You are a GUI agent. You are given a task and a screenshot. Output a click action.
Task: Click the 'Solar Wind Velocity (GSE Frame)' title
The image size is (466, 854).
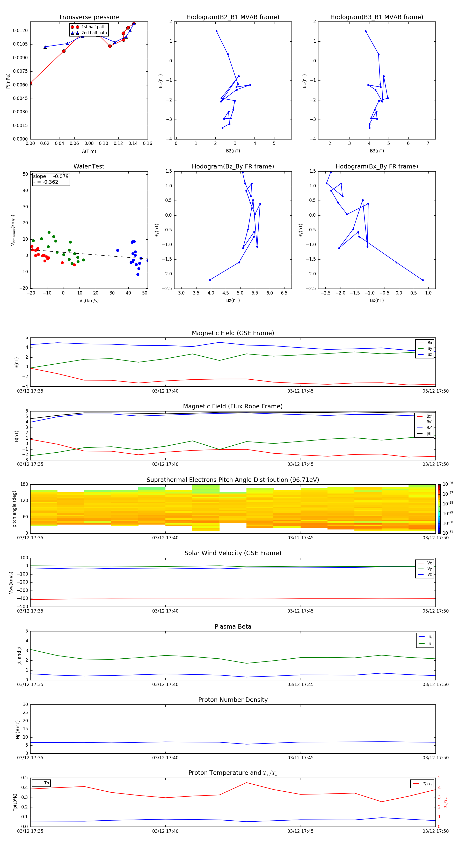(233, 553)
